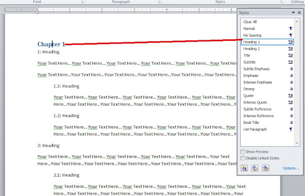The height and width of the screenshot is (196, 305).
Task: Click the '2.1: Heading' line
Action: [66, 175]
